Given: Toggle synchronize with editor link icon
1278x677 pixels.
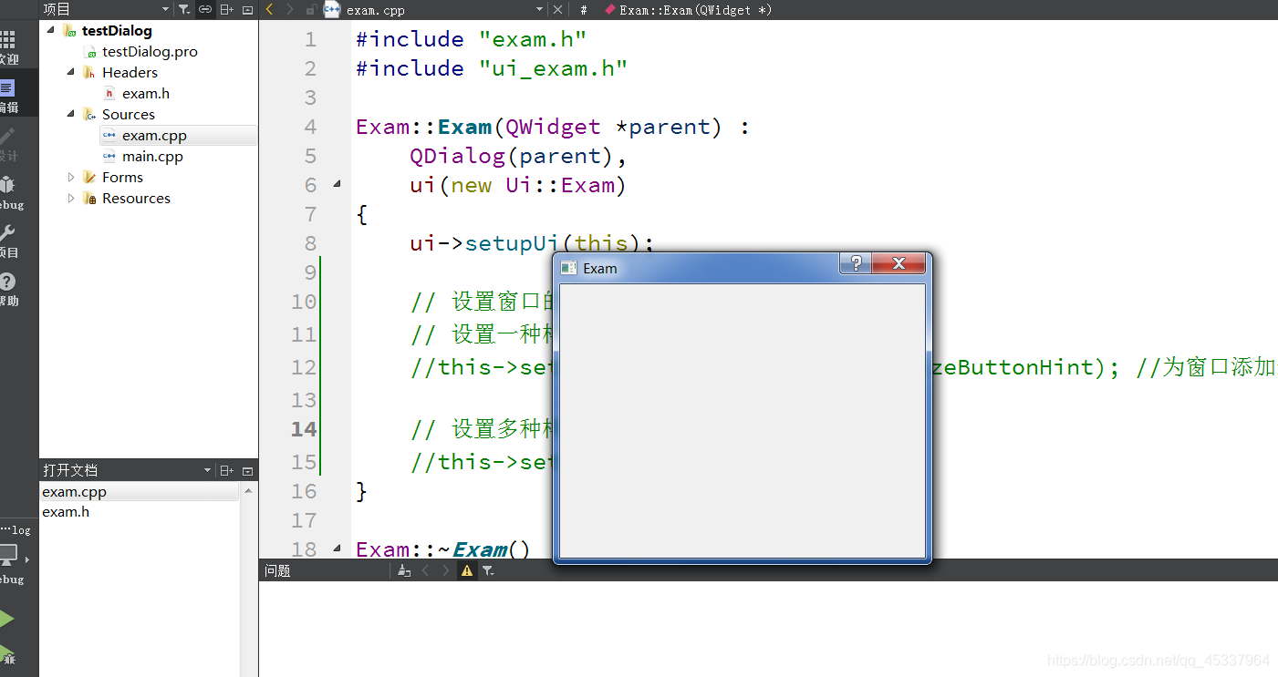Looking at the screenshot, I should [x=205, y=9].
